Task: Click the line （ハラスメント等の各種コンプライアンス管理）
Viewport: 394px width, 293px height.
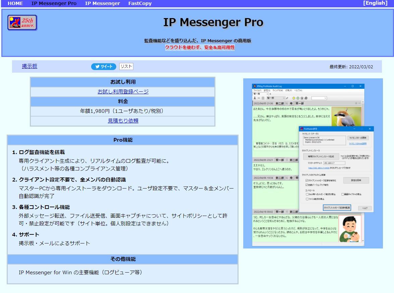Action: pos(75,168)
